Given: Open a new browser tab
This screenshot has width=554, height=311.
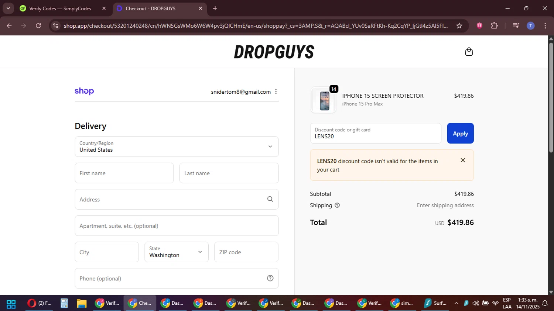Looking at the screenshot, I should click(215, 8).
